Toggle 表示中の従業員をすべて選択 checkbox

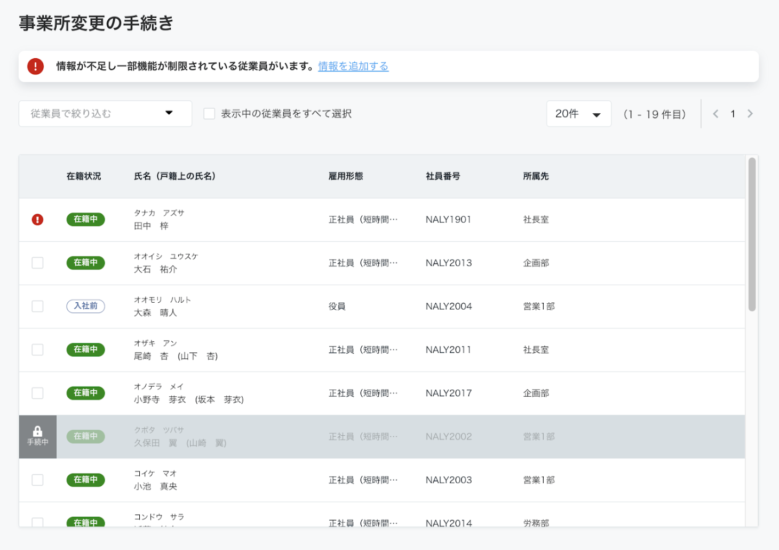point(210,114)
